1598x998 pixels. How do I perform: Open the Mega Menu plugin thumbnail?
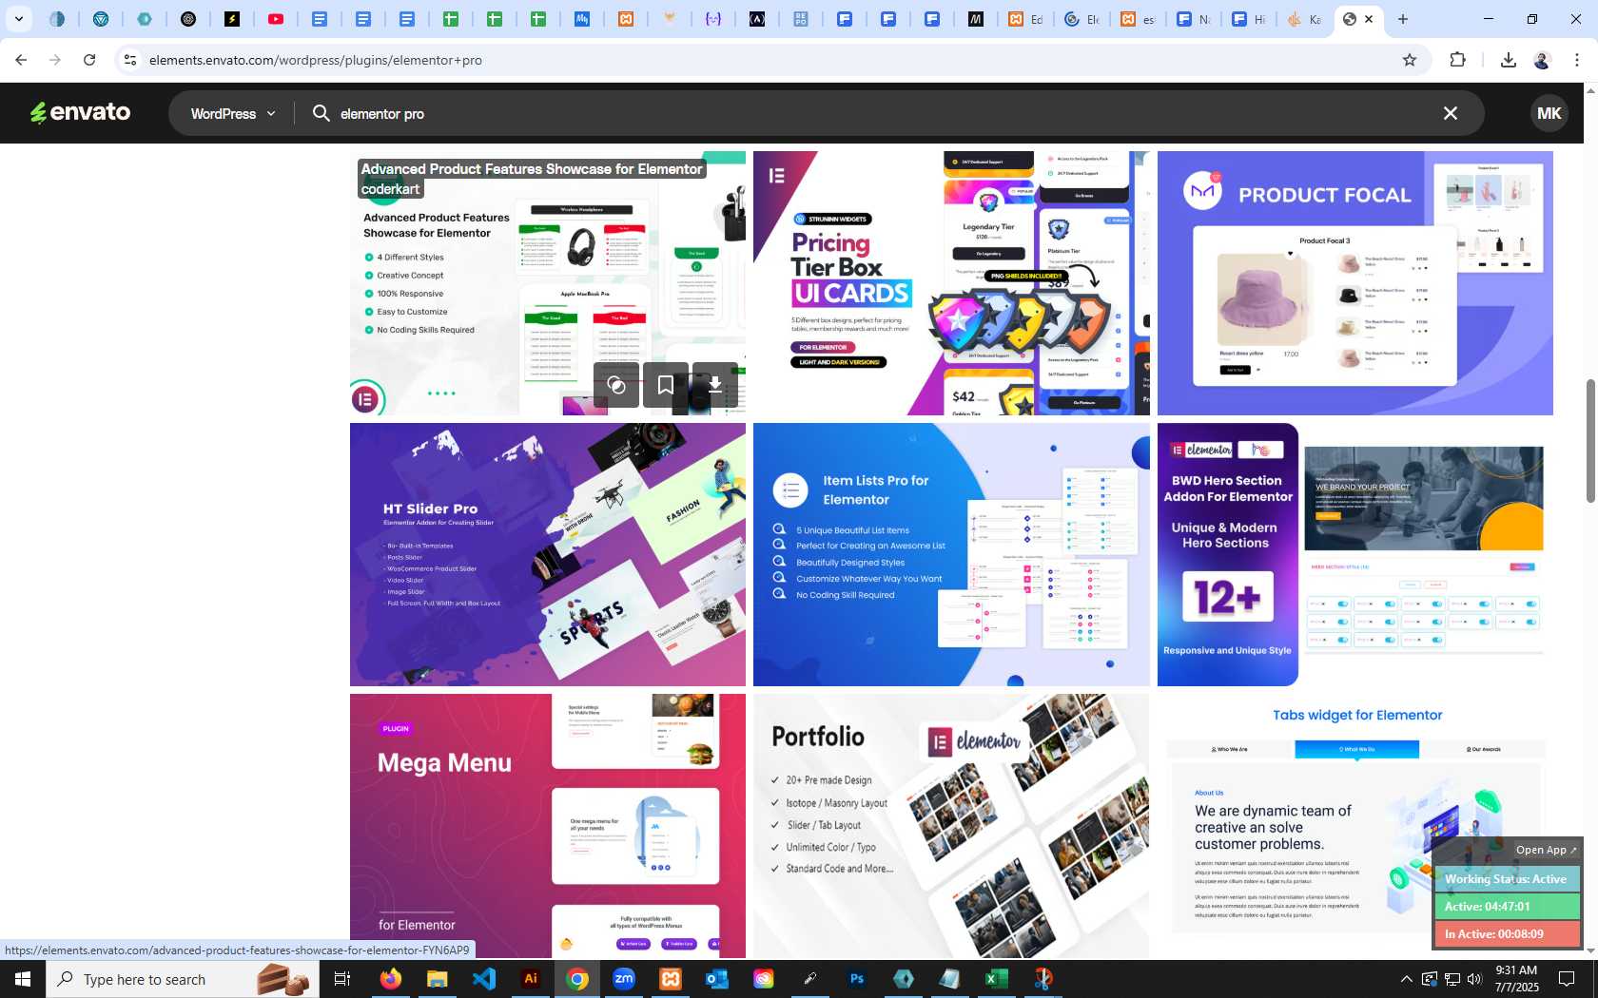(548, 825)
